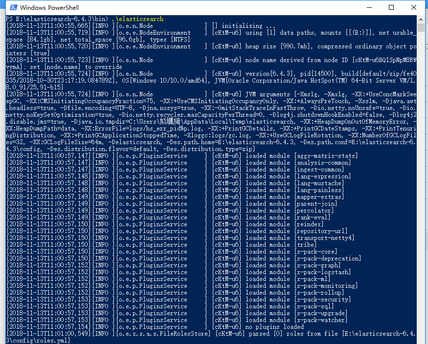
Task: Click the [reindex] module entry
Action: tap(309, 224)
